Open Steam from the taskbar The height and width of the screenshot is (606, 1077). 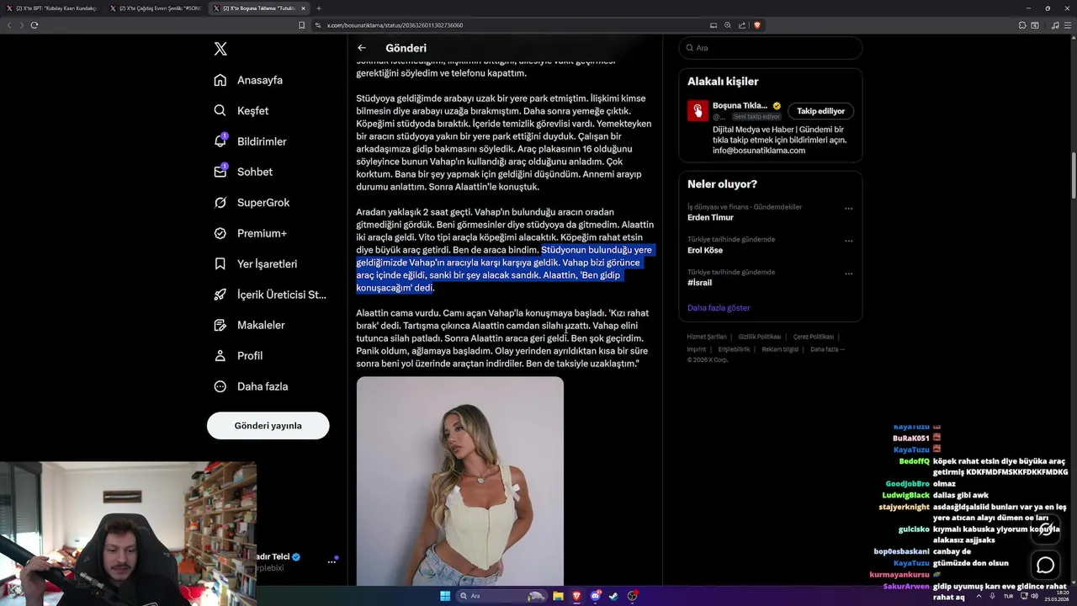pyautogui.click(x=614, y=596)
